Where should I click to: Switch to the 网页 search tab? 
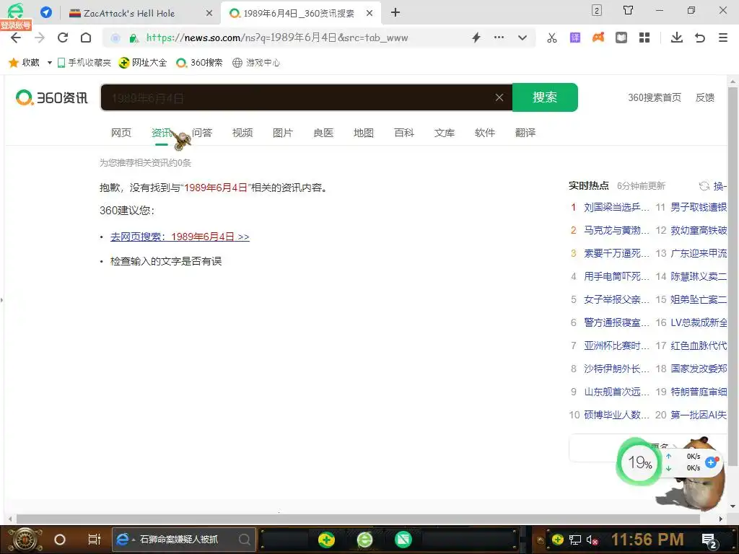[x=121, y=133]
